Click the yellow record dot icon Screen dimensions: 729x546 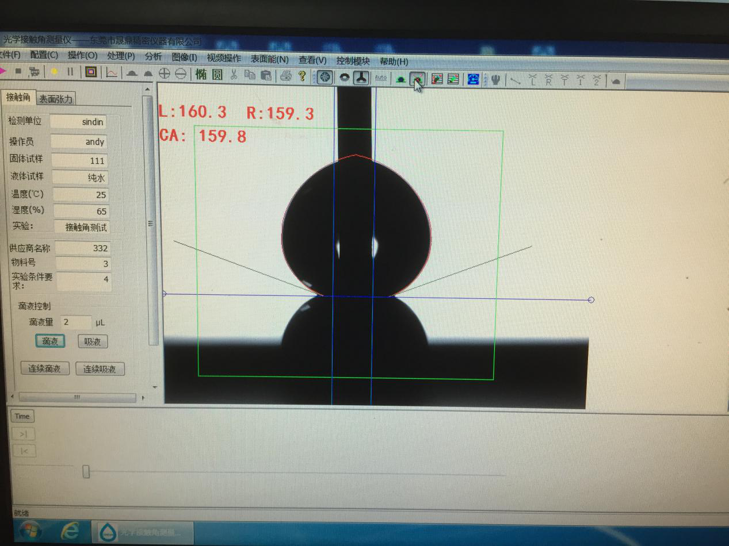click(54, 72)
